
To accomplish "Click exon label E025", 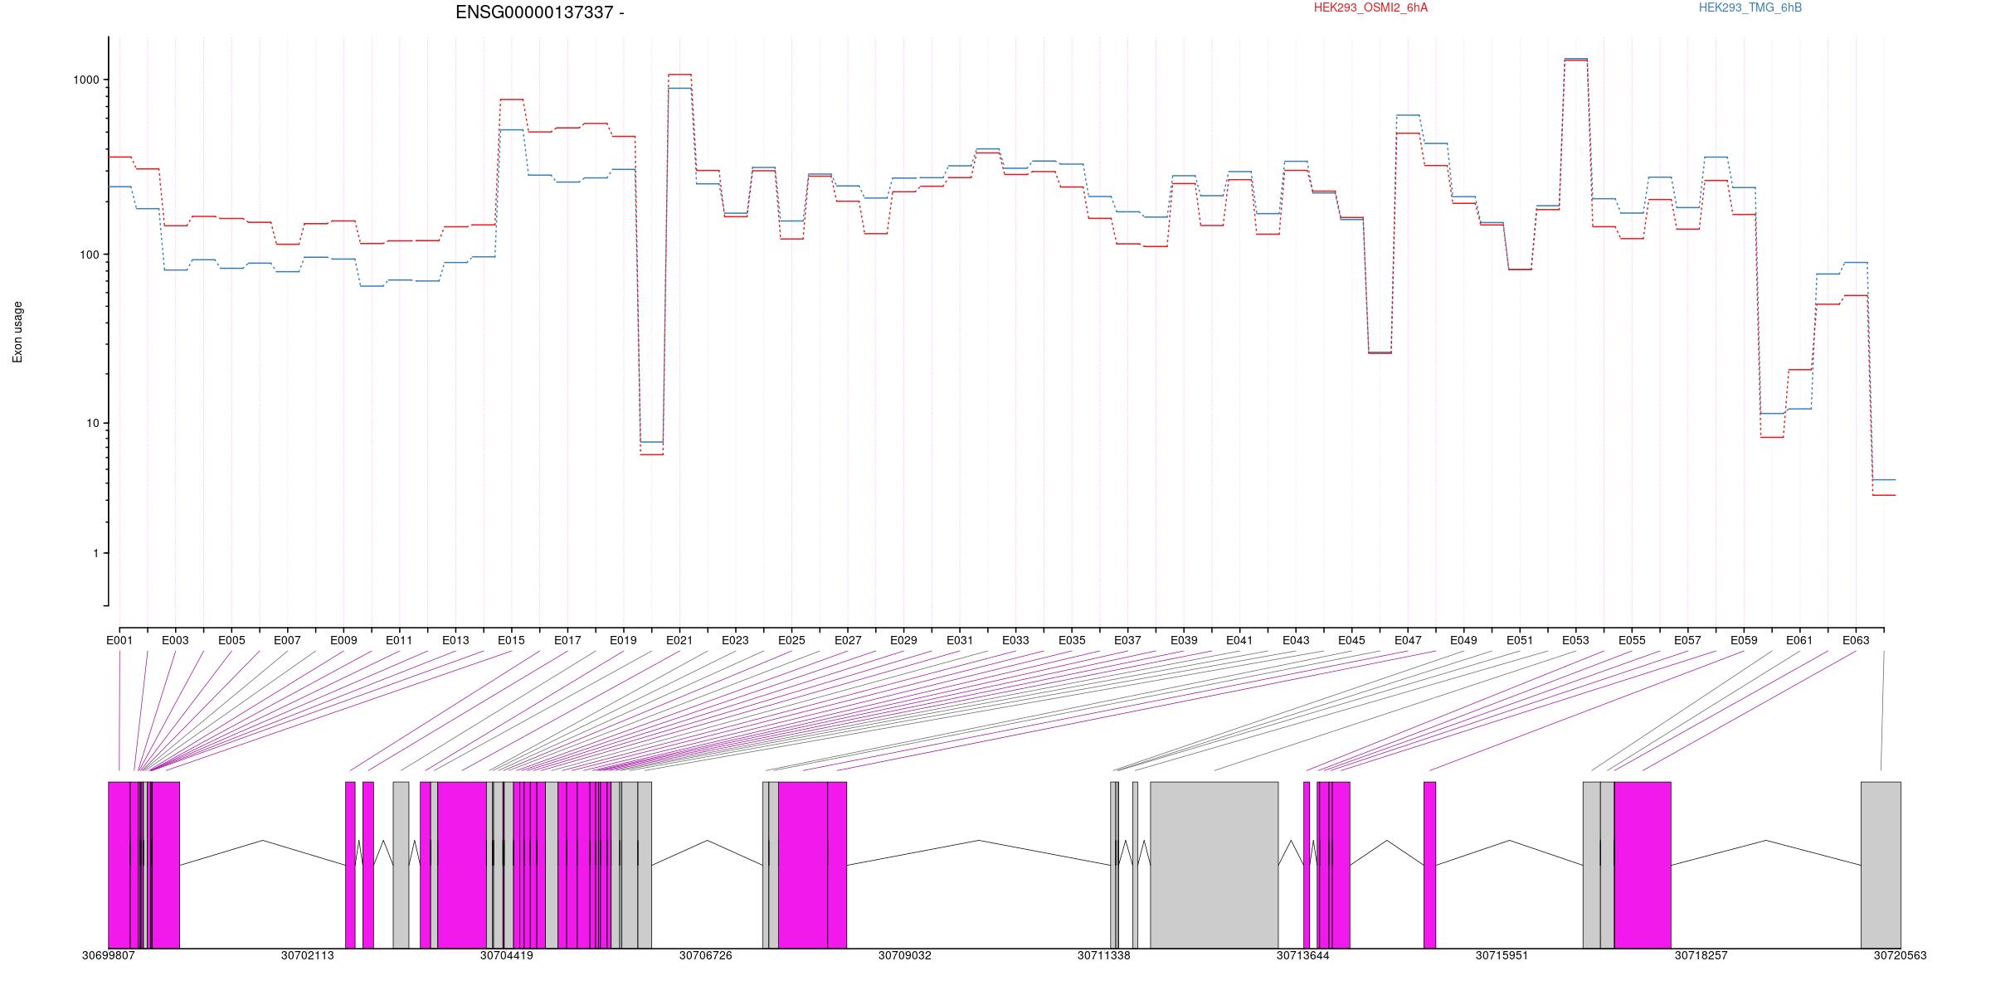I will [x=791, y=640].
